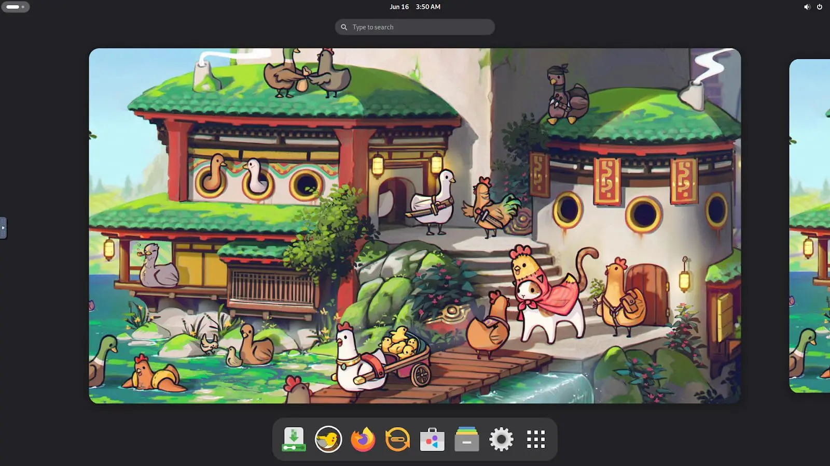The image size is (830, 466).
Task: Open the Software store shopping bag icon
Action: 432,440
